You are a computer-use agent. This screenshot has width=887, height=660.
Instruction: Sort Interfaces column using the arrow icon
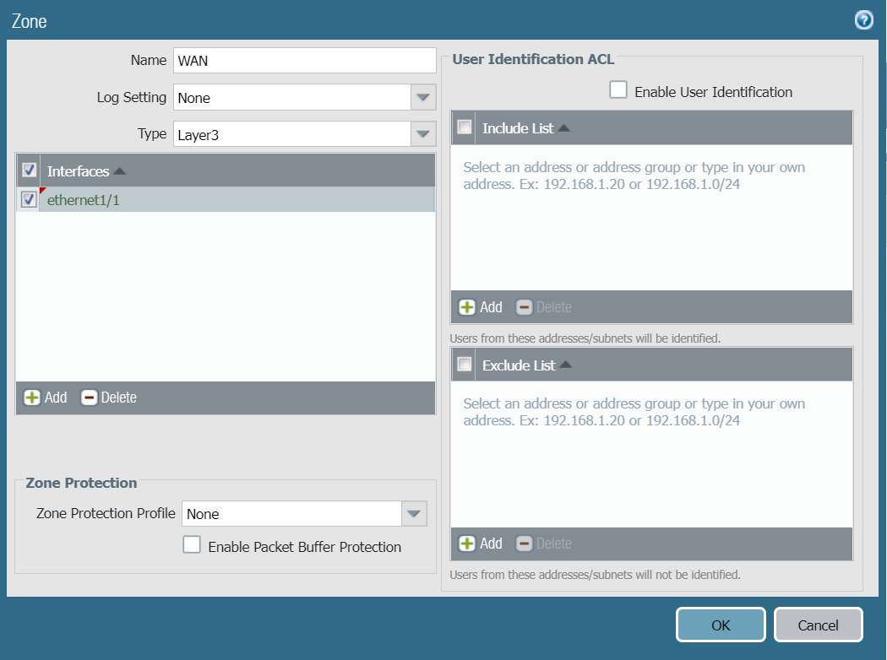(x=119, y=171)
